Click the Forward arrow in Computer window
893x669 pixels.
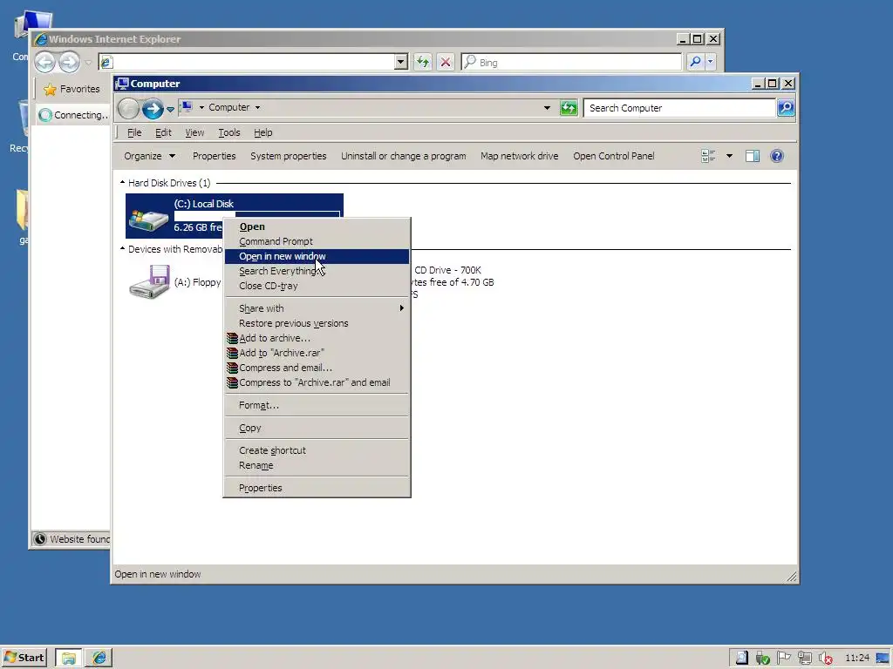pyautogui.click(x=153, y=108)
